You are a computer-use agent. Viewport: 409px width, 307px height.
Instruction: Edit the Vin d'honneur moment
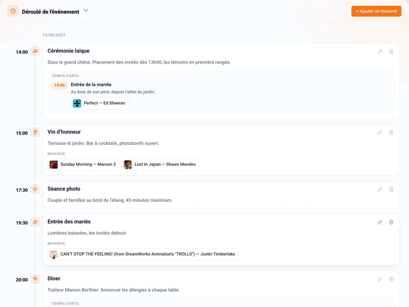[x=380, y=133]
